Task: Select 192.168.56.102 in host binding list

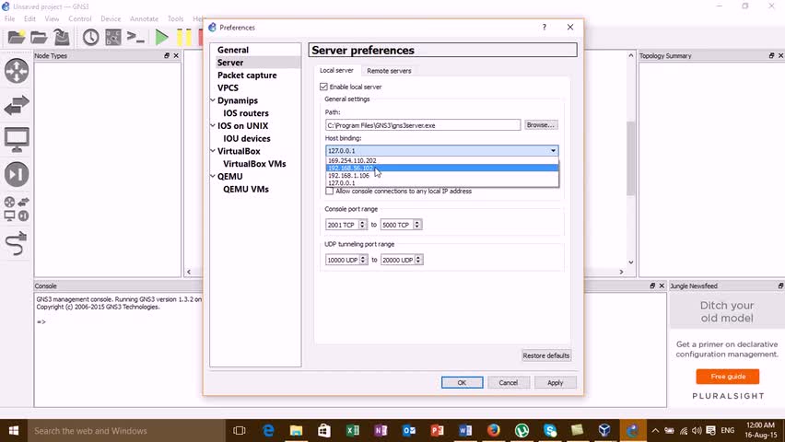Action: point(442,169)
